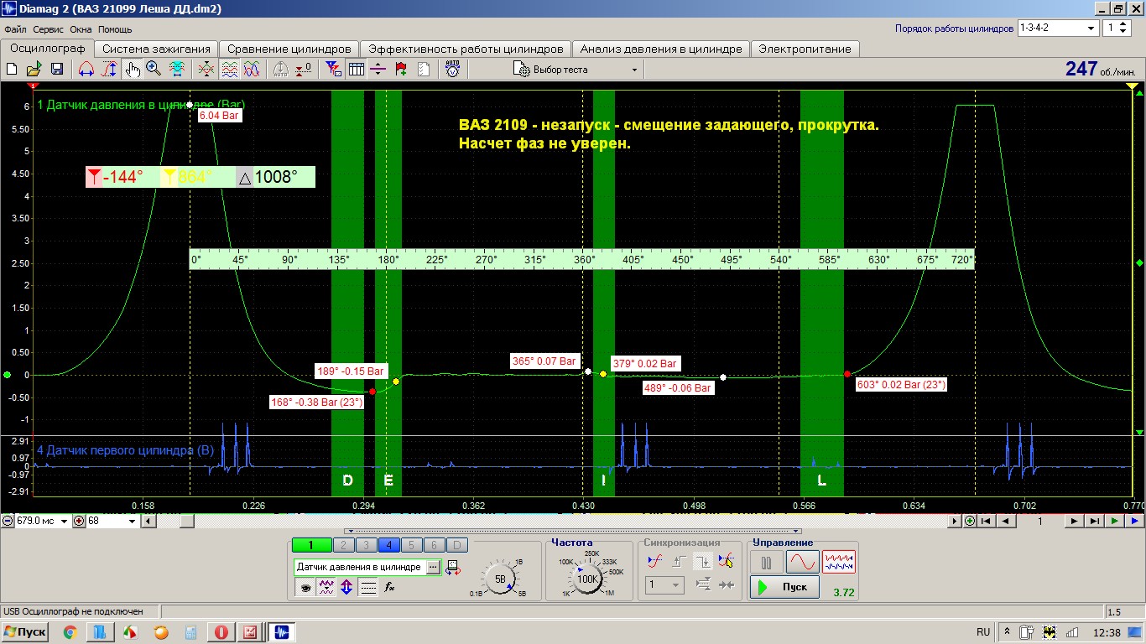This screenshot has width=1146, height=644.
Task: Go to the last frame button
Action: [1094, 522]
